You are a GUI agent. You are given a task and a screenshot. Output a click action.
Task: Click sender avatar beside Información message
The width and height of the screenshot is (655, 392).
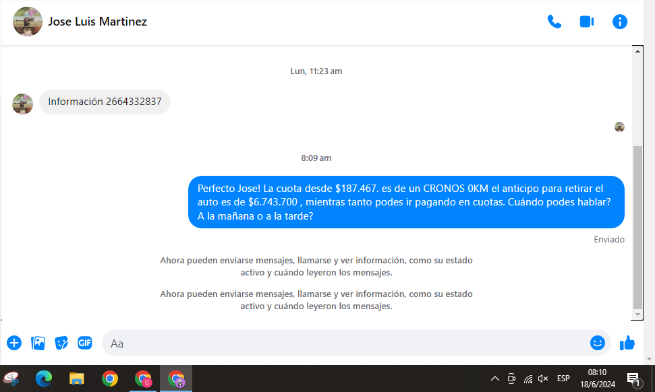tap(23, 104)
